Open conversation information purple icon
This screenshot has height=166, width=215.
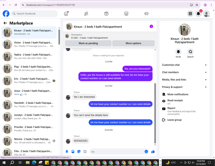click(151, 26)
